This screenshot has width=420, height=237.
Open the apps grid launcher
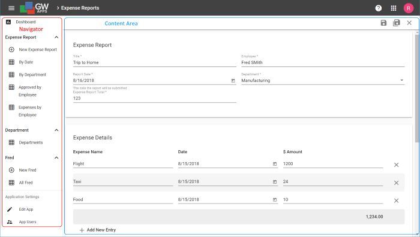pyautogui.click(x=394, y=8)
